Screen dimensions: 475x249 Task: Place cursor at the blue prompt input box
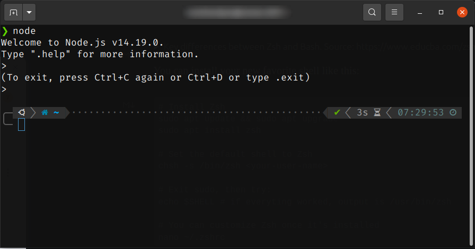pos(22,125)
